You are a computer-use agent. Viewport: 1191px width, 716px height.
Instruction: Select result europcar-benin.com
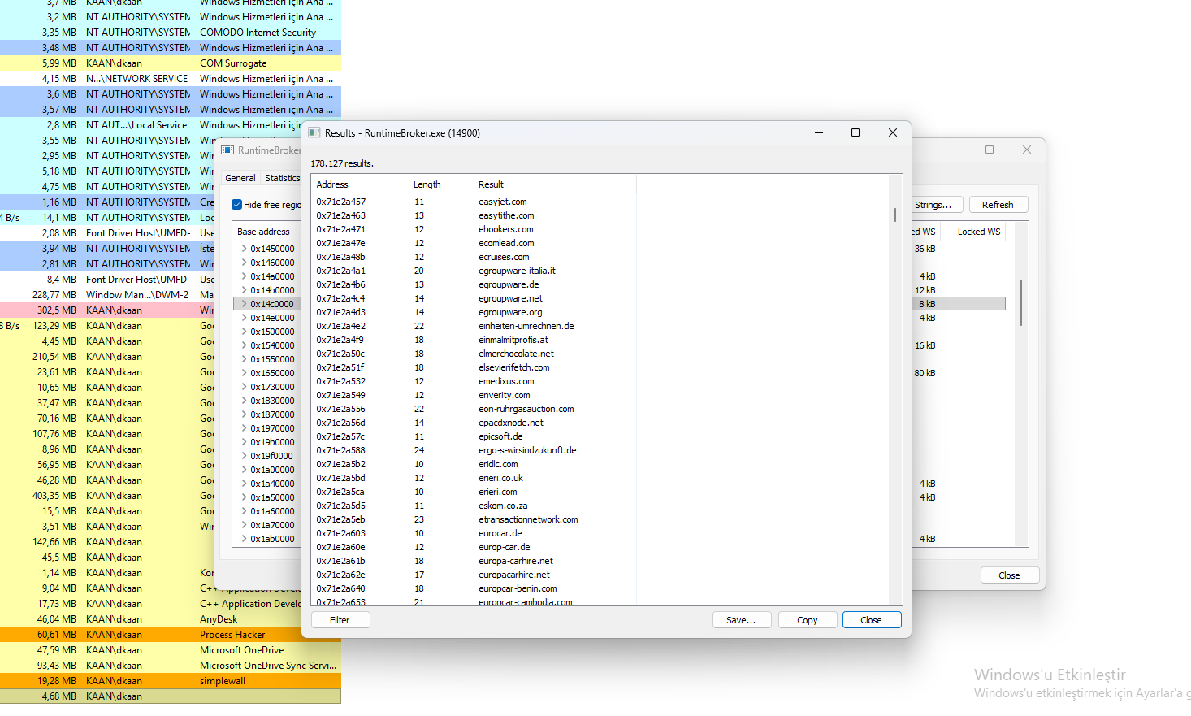[x=518, y=588]
